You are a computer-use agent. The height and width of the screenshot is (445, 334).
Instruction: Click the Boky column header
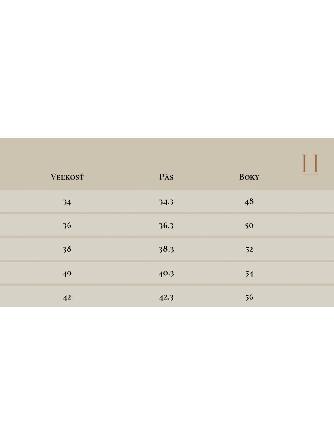tap(249, 177)
